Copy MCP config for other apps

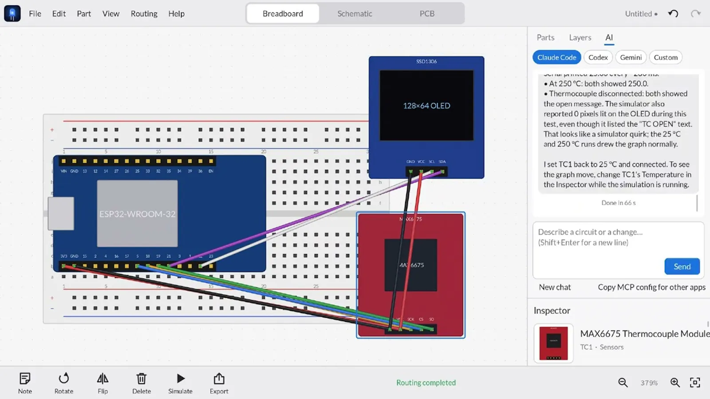point(651,287)
